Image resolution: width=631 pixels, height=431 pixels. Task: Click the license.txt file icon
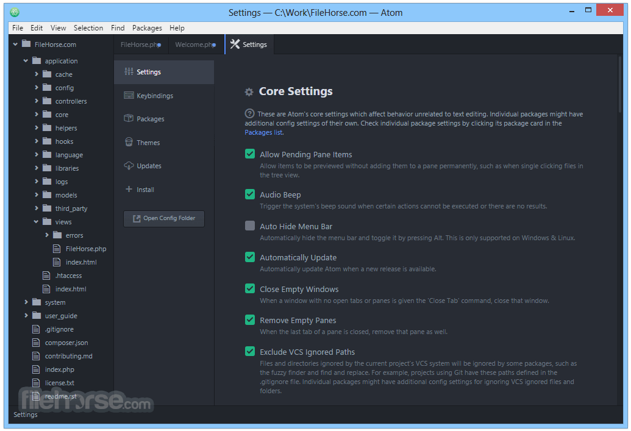click(36, 383)
